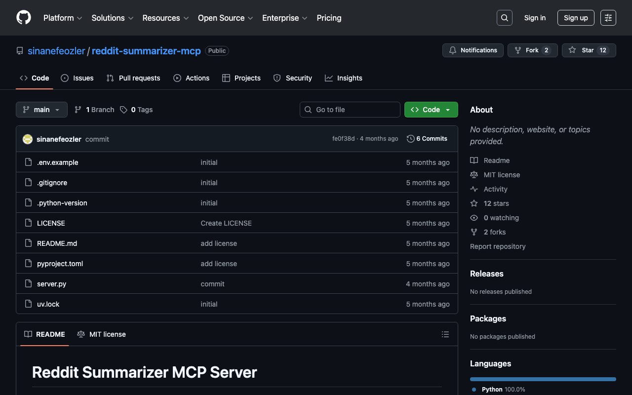Screen dimensions: 632x395
Task: Star the reddit-summarizer-mcp repository
Action: [589, 50]
